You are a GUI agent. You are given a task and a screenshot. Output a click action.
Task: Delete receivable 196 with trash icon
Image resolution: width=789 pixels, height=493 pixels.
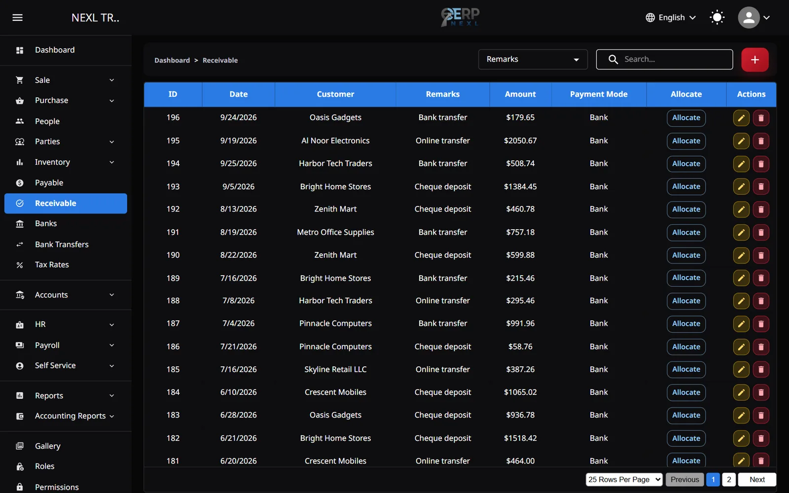click(x=761, y=118)
